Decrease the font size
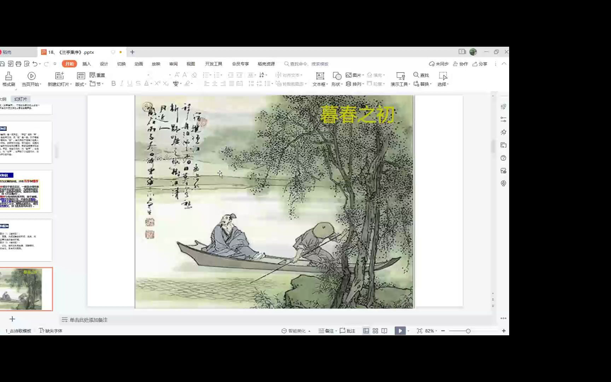 (185, 75)
